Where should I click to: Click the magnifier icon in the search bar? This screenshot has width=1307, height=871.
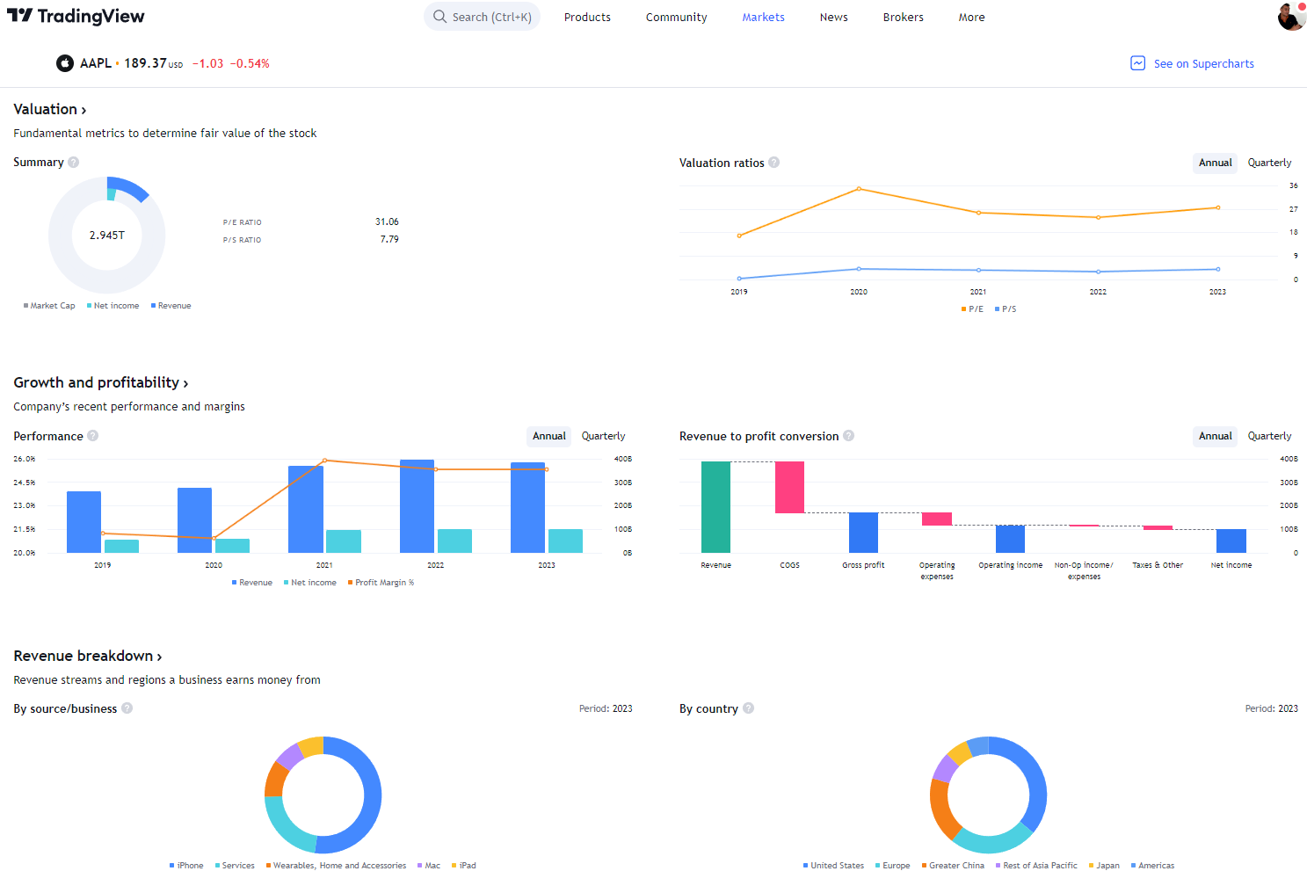tap(438, 16)
